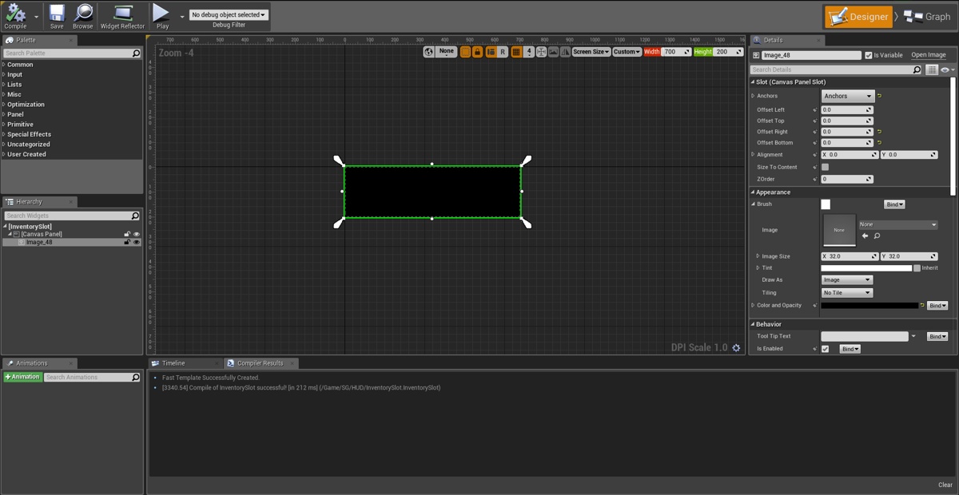Open details view options eye menu
The image size is (959, 495).
(x=947, y=70)
